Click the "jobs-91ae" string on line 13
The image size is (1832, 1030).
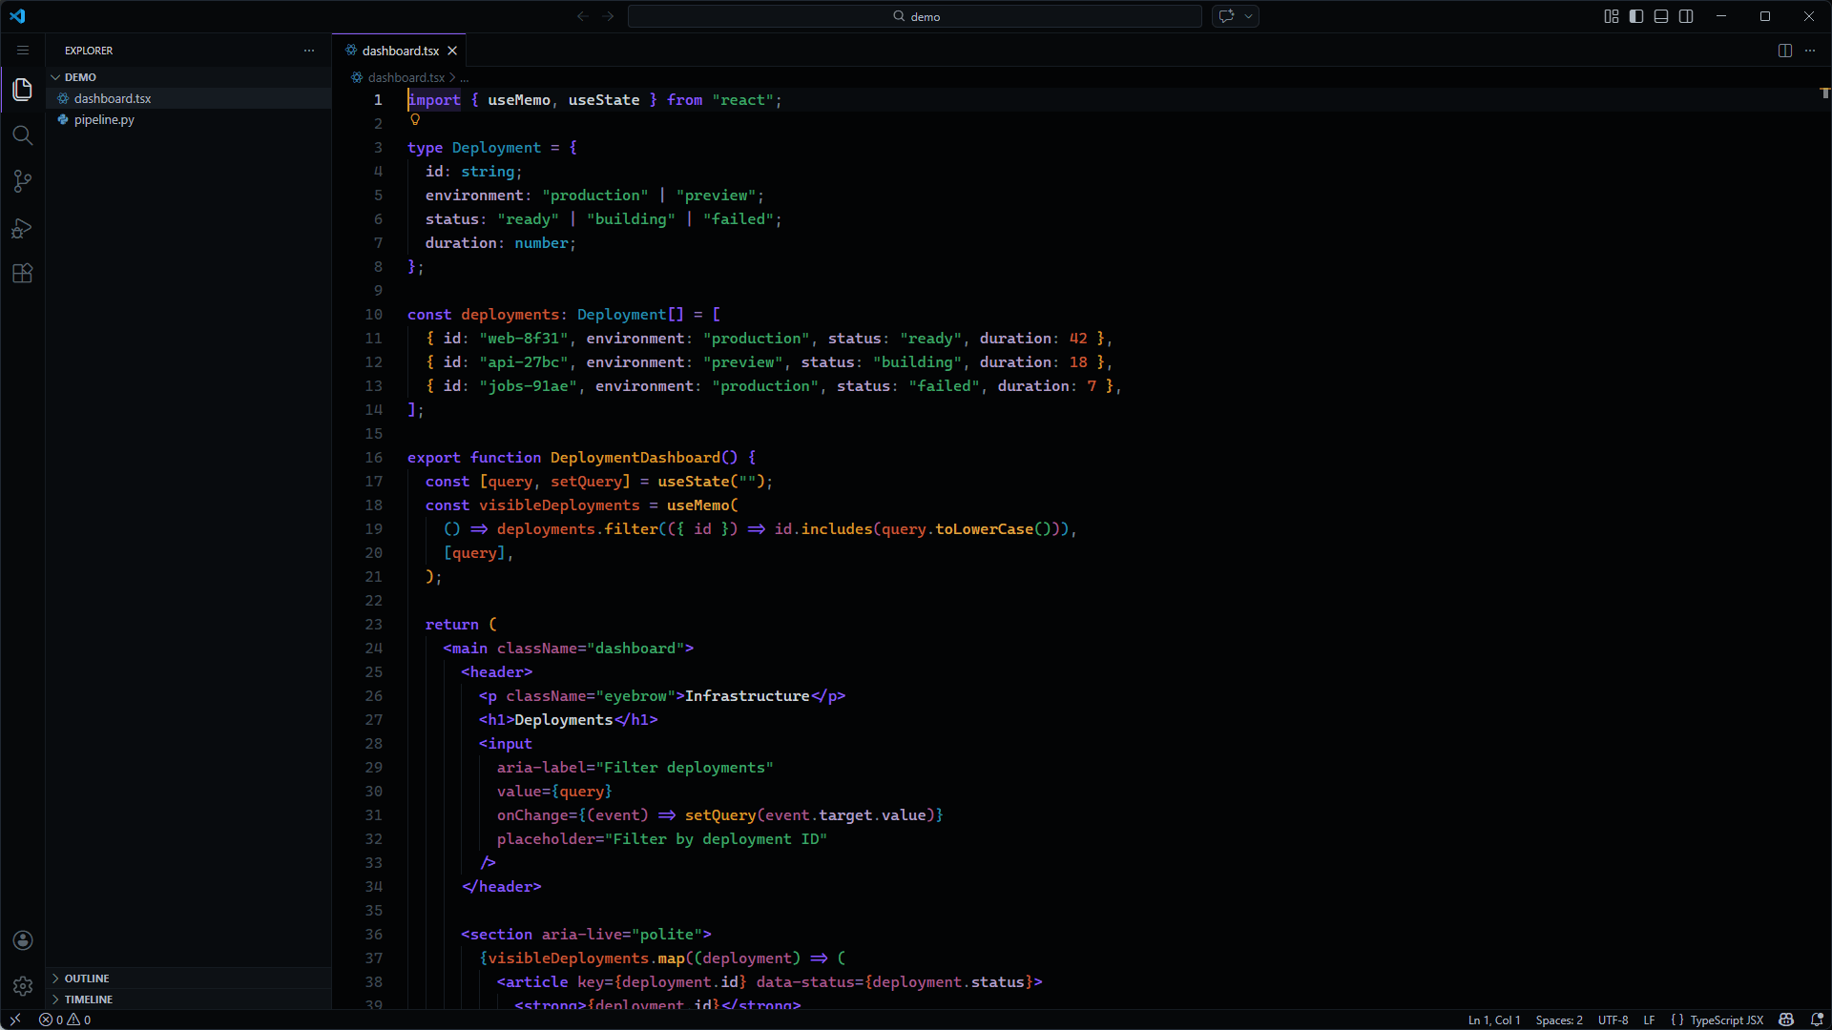[x=529, y=386]
